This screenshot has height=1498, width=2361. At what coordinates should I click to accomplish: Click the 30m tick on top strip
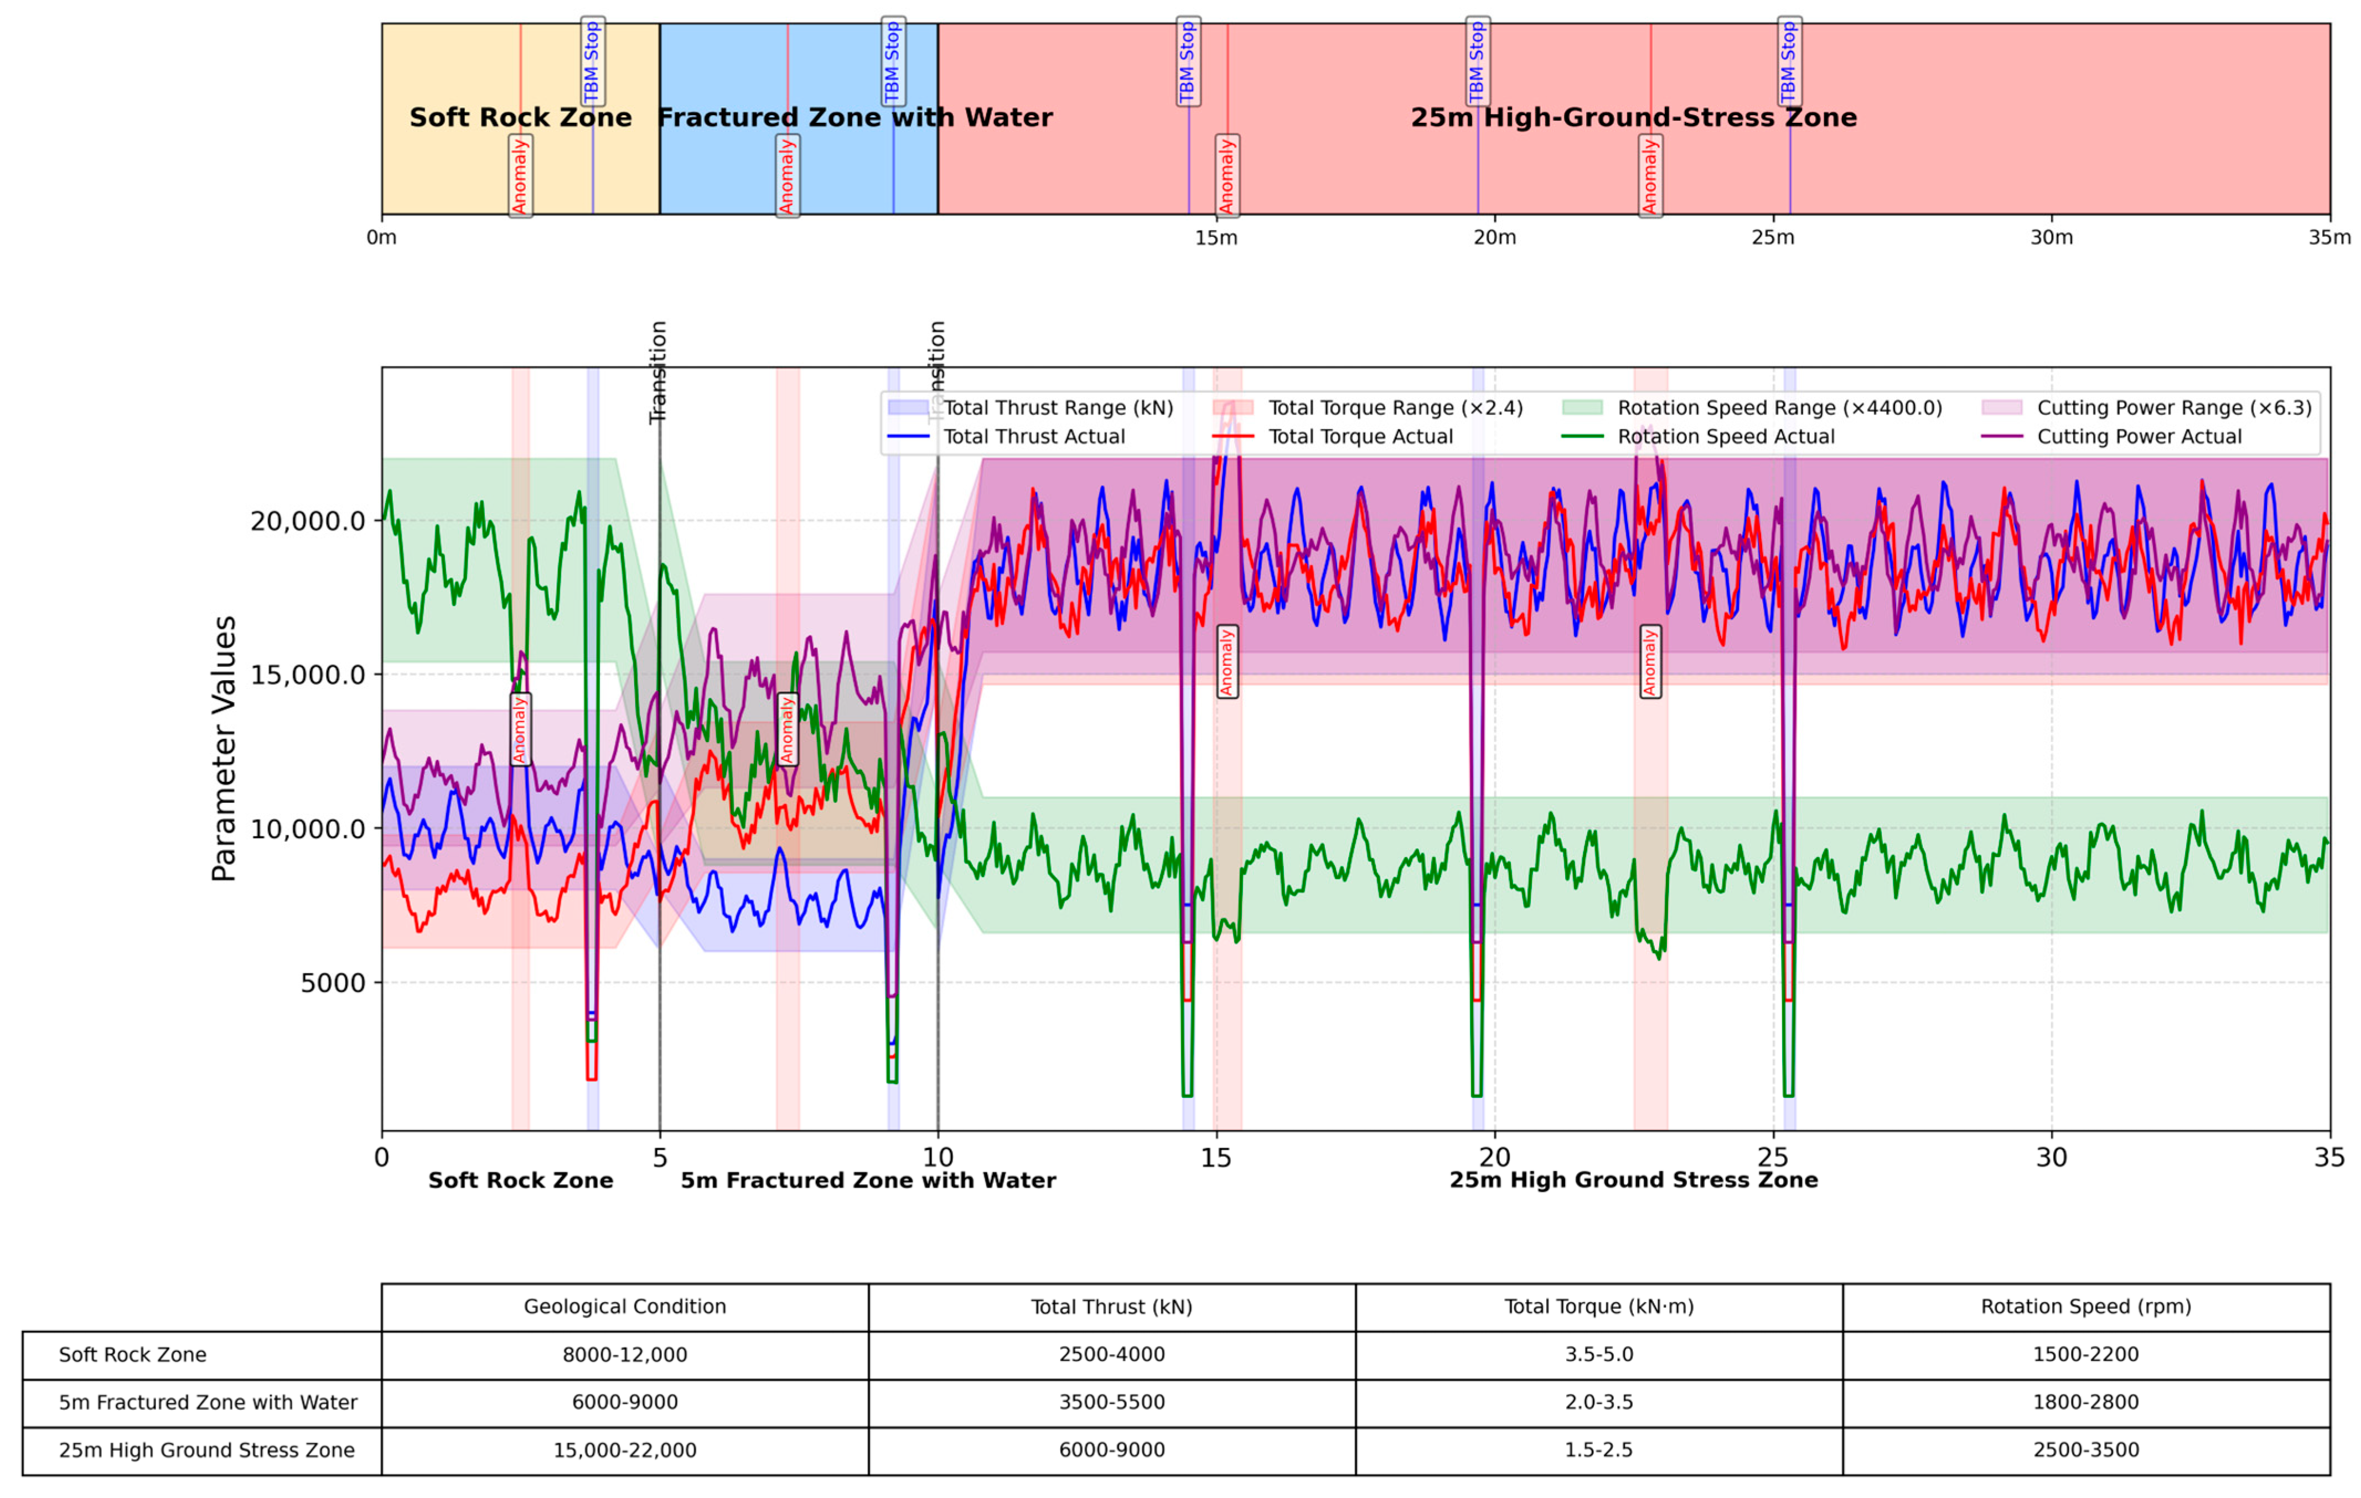point(2051,237)
